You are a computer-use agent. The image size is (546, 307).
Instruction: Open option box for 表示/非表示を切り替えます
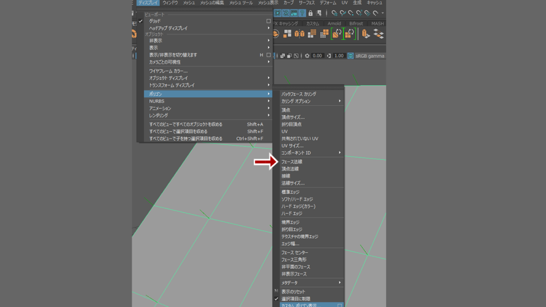269,55
